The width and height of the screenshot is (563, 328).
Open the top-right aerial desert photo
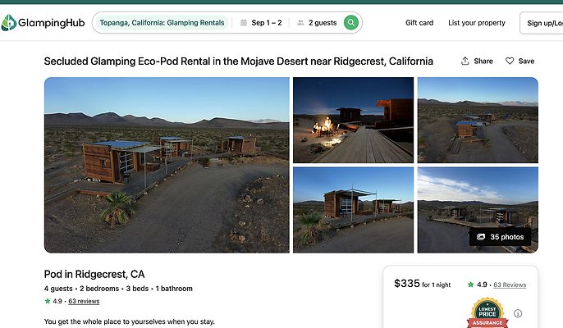[x=478, y=120]
